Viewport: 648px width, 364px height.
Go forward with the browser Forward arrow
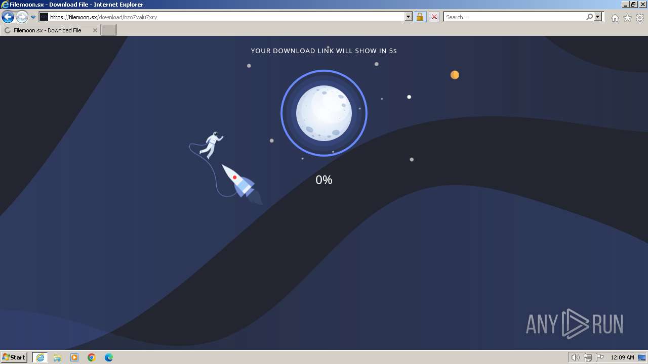(22, 17)
